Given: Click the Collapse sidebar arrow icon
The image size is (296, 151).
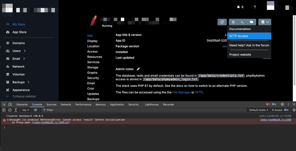Looking at the screenshot, I should pos(8,96).
